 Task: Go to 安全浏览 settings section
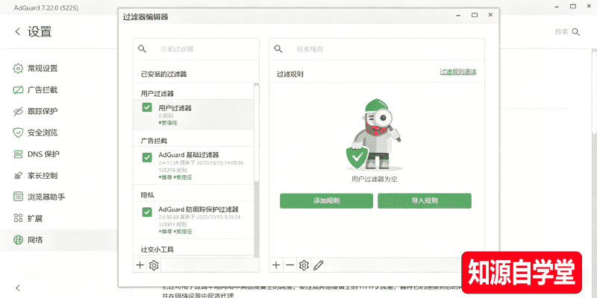click(x=43, y=133)
